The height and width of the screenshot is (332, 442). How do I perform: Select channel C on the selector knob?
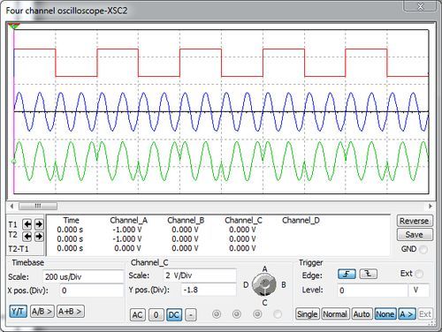coord(264,302)
